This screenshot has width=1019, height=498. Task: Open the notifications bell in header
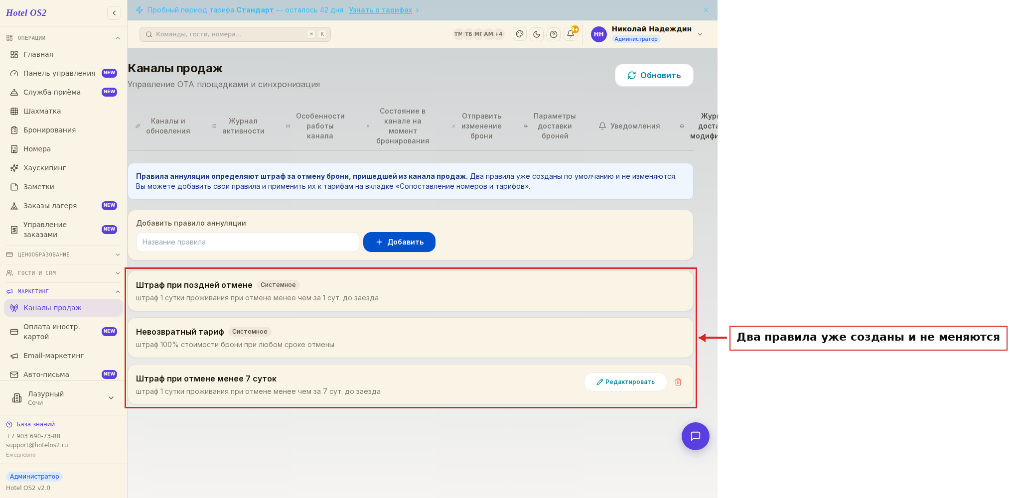571,34
